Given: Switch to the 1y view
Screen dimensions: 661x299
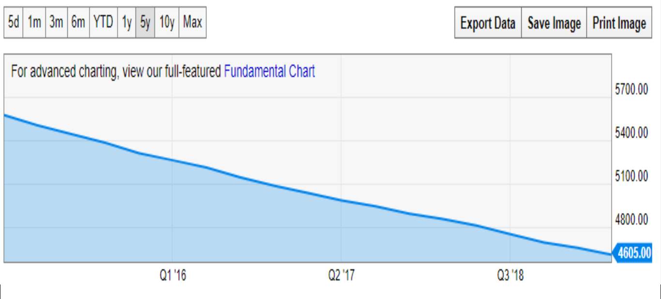Looking at the screenshot, I should pyautogui.click(x=127, y=22).
